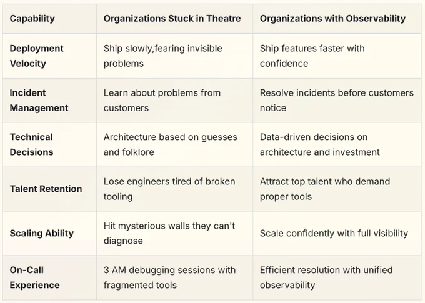This screenshot has height=303, width=425.
Task: Select the Organizations Stuck in Theatre header
Action: pos(172,18)
